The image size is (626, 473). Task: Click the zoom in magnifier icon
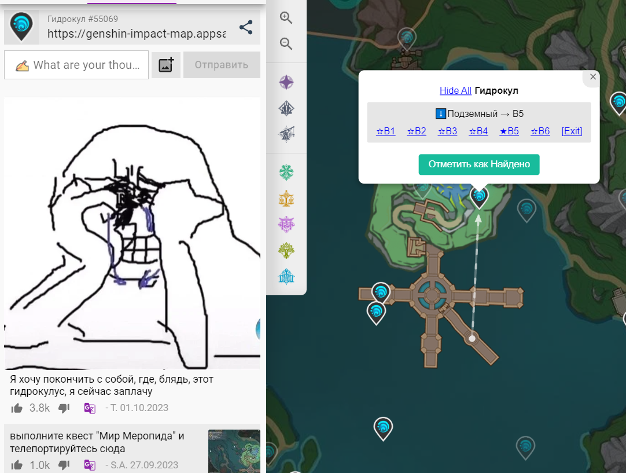coord(286,17)
